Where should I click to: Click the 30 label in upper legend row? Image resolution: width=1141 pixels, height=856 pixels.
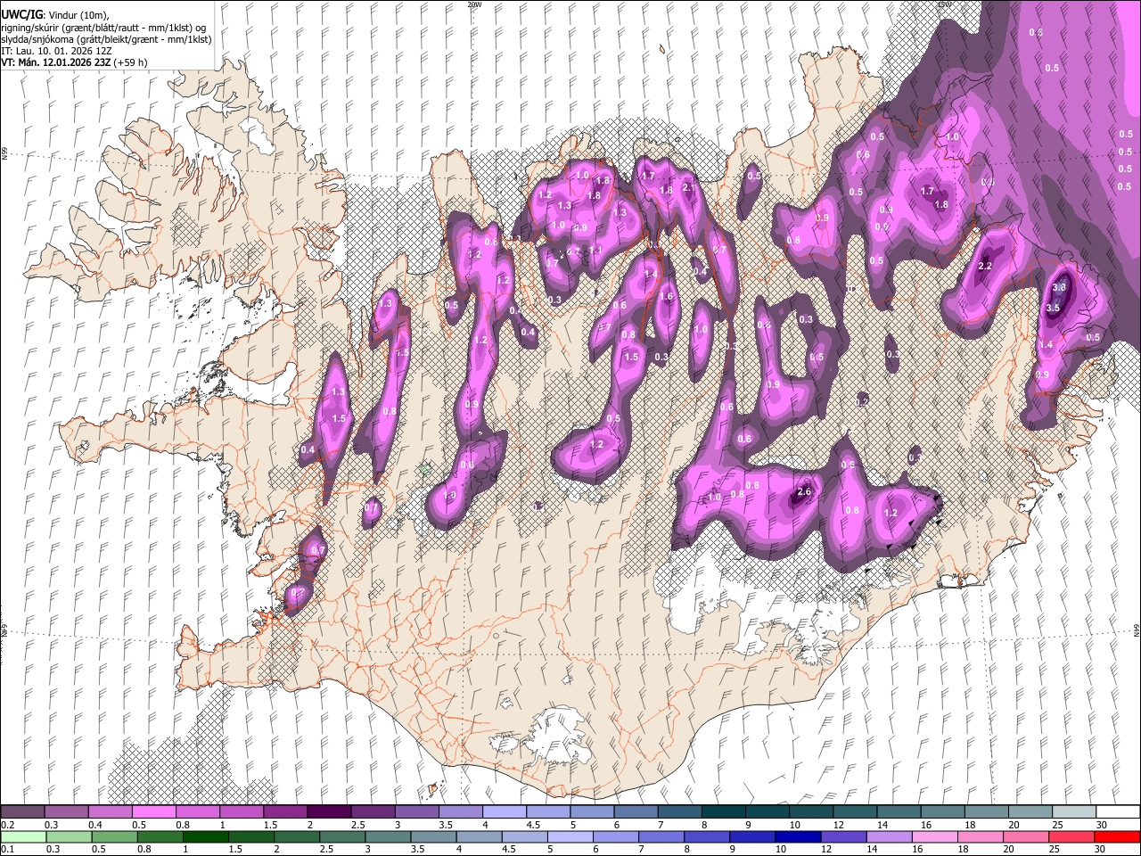click(1103, 825)
